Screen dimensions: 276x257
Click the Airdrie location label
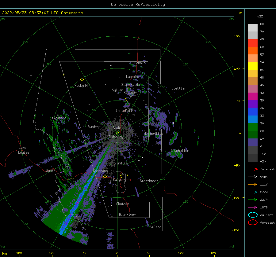click(x=121, y=163)
